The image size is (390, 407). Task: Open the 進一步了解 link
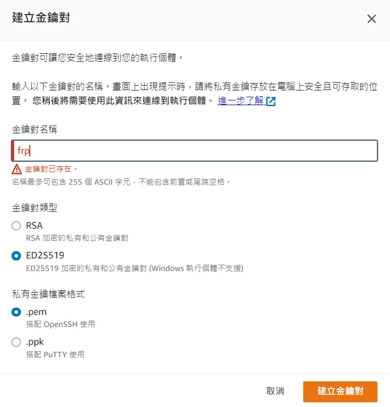coord(240,100)
